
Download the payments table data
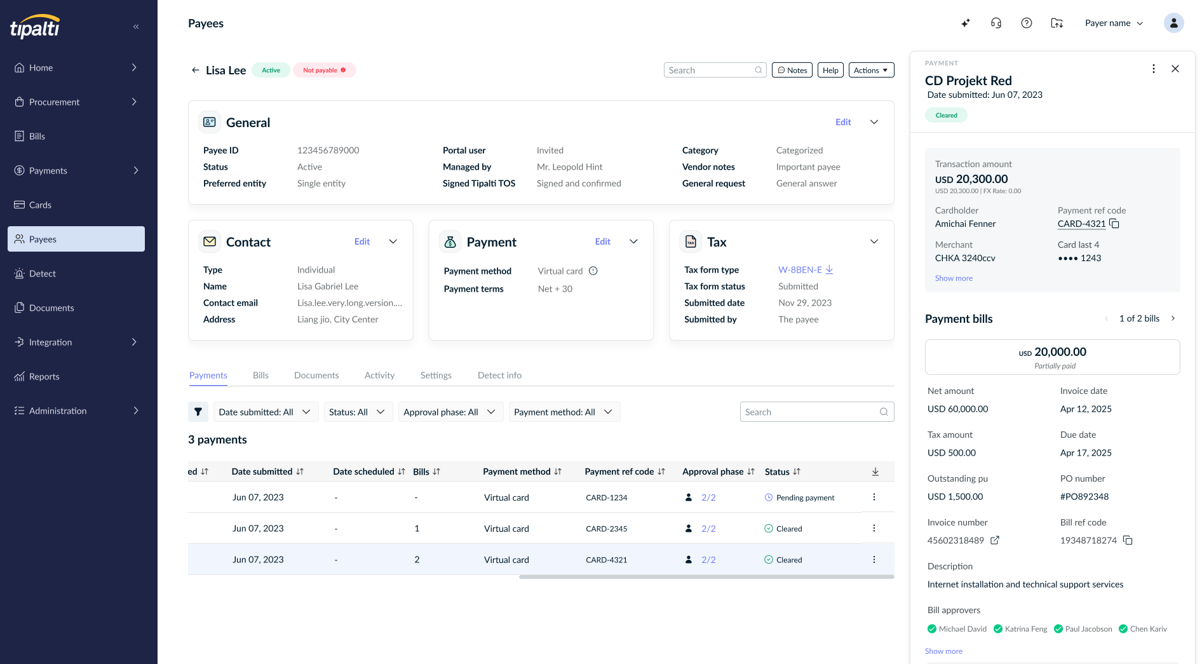875,471
